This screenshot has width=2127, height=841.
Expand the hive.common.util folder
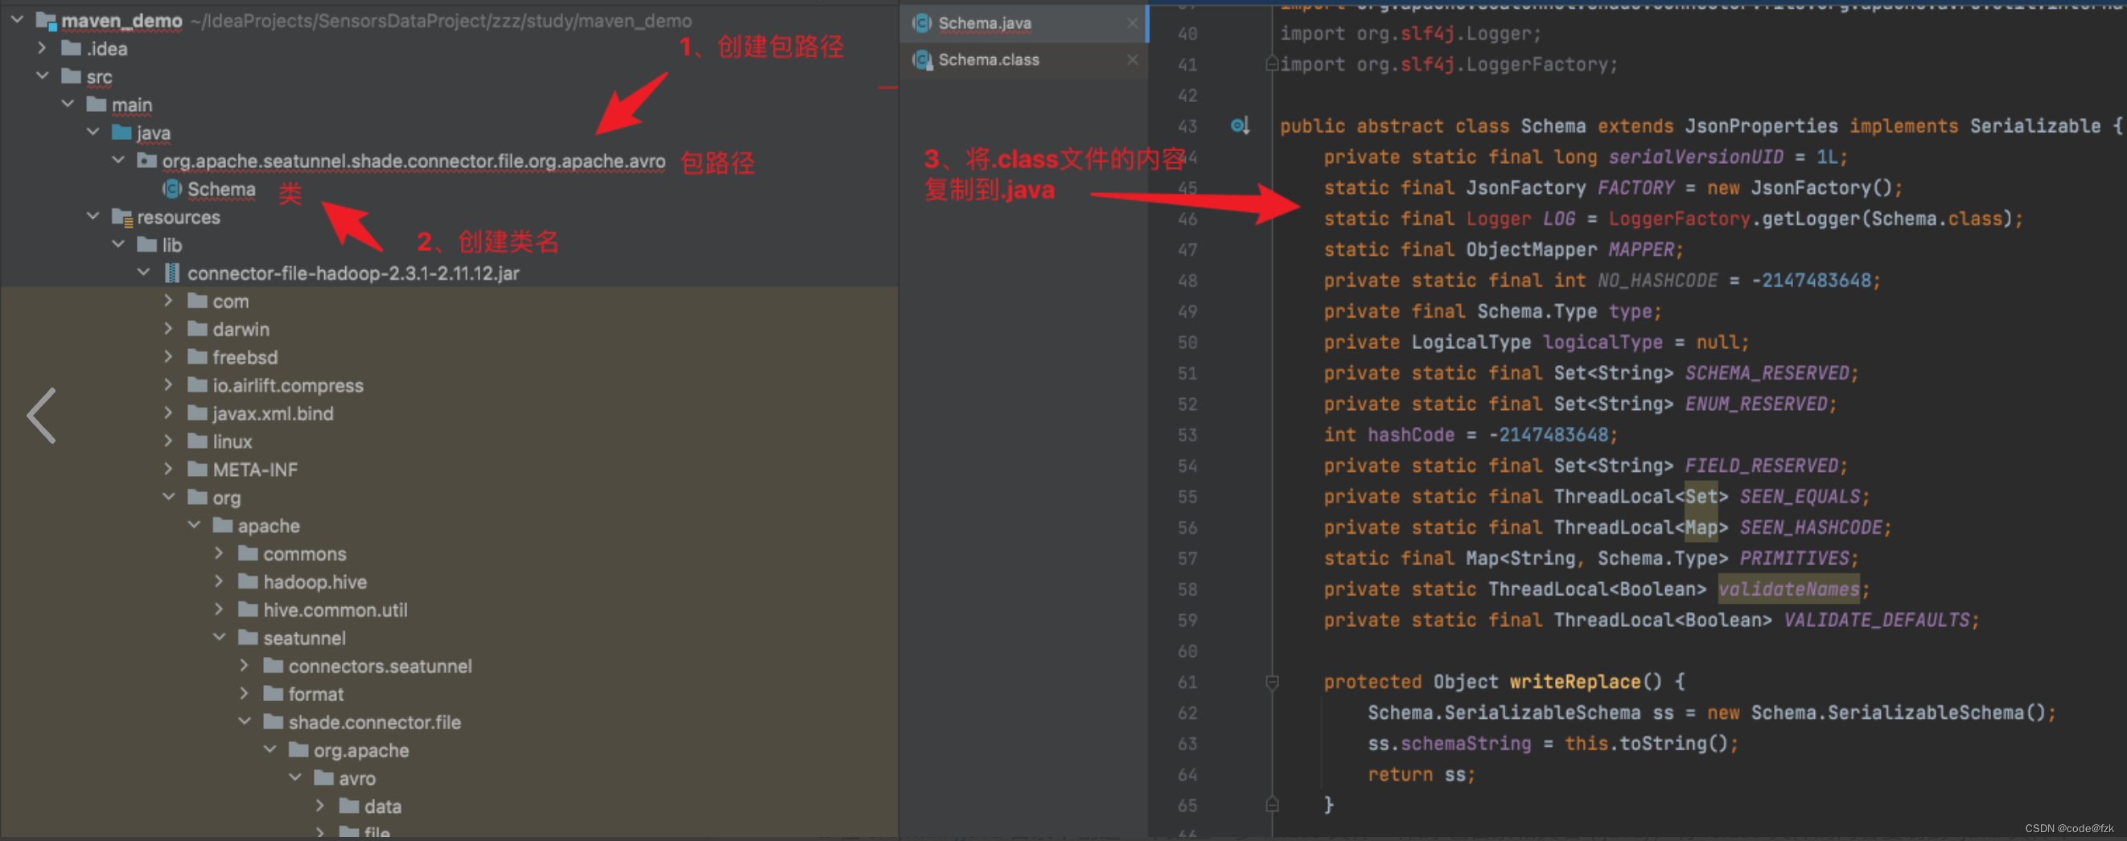pos(220,609)
